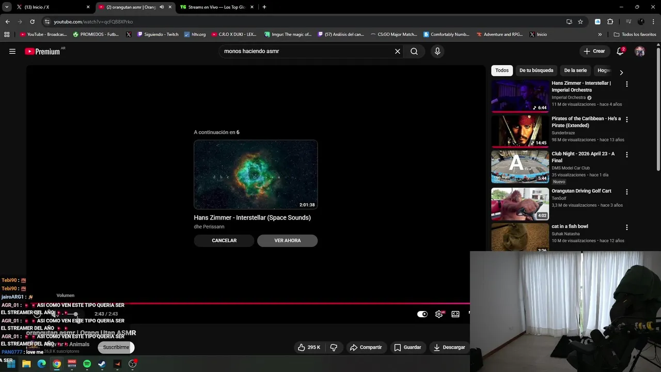Go back to the previous page
This screenshot has width=661, height=372.
point(7,22)
